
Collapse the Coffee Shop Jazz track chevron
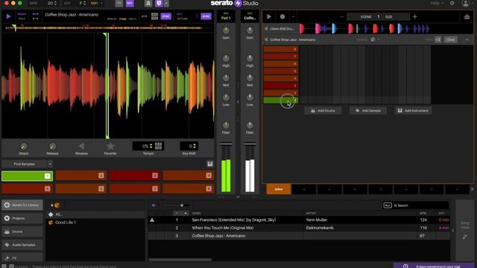(467, 39)
